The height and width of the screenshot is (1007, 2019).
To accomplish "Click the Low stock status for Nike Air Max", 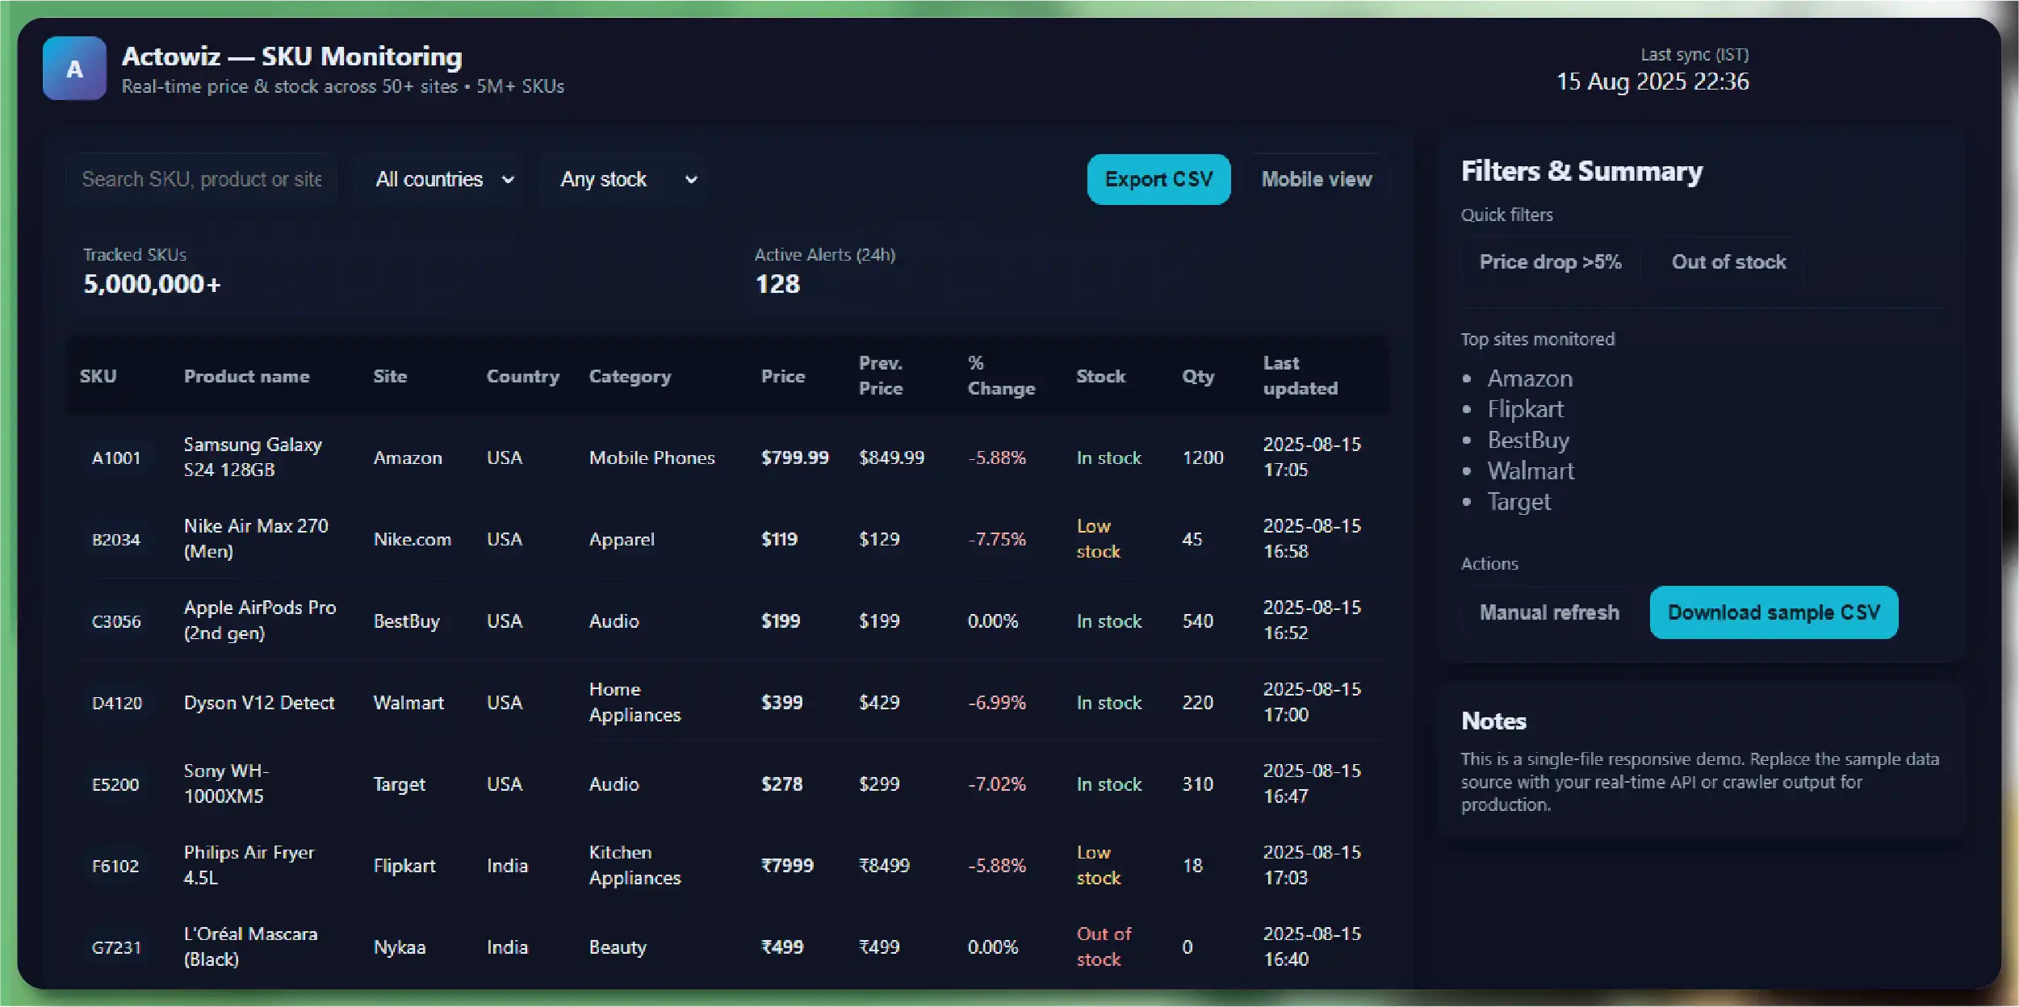I will (1098, 539).
